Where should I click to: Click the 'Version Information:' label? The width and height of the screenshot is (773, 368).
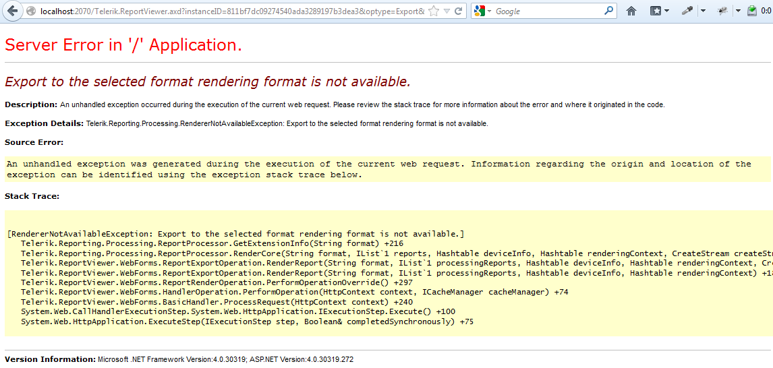click(x=50, y=359)
